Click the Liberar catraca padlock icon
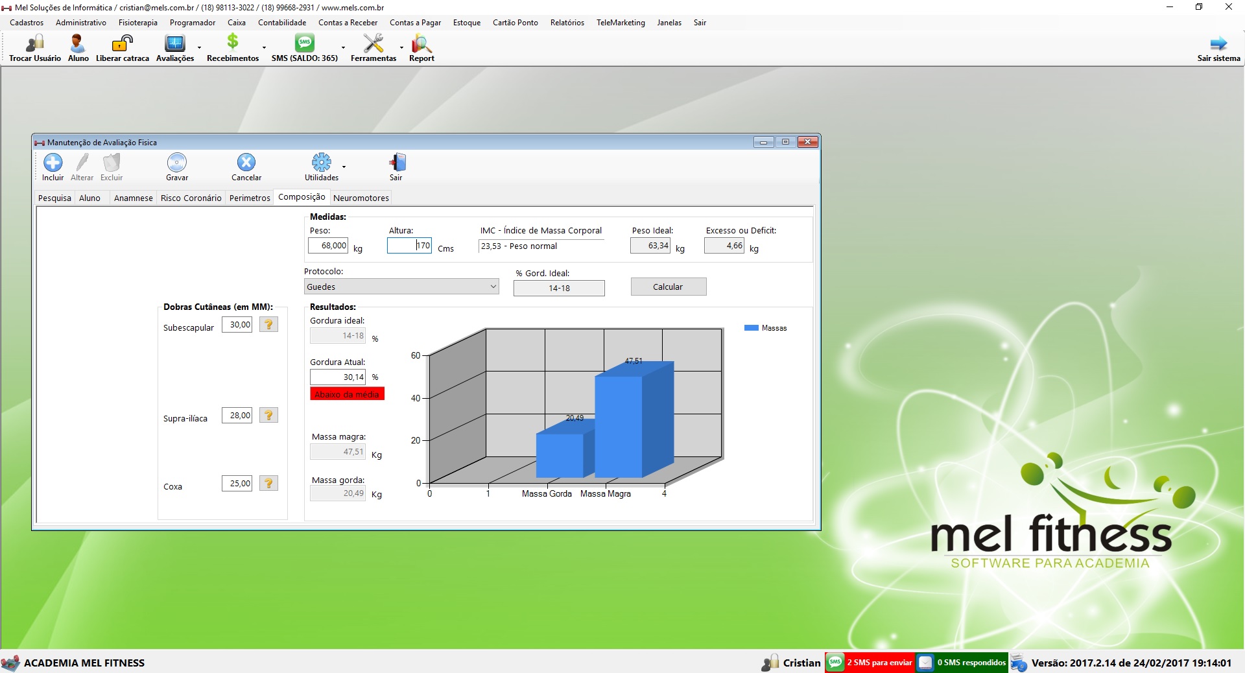 coord(122,43)
